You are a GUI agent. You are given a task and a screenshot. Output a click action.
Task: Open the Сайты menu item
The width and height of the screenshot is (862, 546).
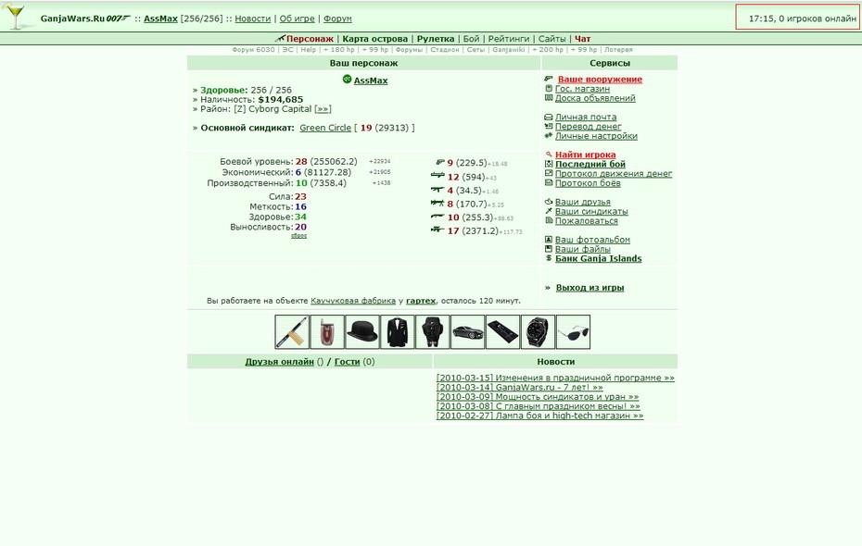[551, 39]
